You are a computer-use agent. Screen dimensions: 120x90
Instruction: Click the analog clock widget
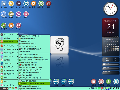[x=110, y=9]
